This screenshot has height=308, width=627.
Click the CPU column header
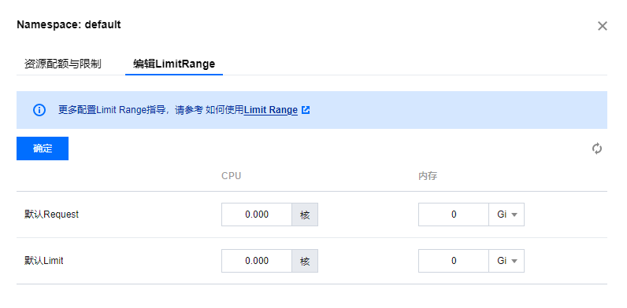(231, 176)
